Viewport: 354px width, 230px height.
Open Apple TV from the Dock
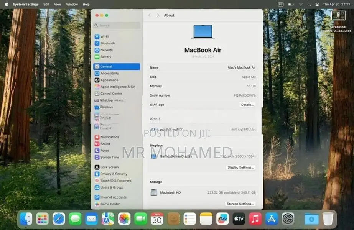point(239,219)
